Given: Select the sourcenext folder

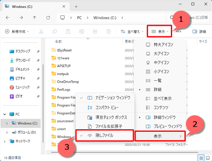Looking at the screenshot, I should point(63,121).
